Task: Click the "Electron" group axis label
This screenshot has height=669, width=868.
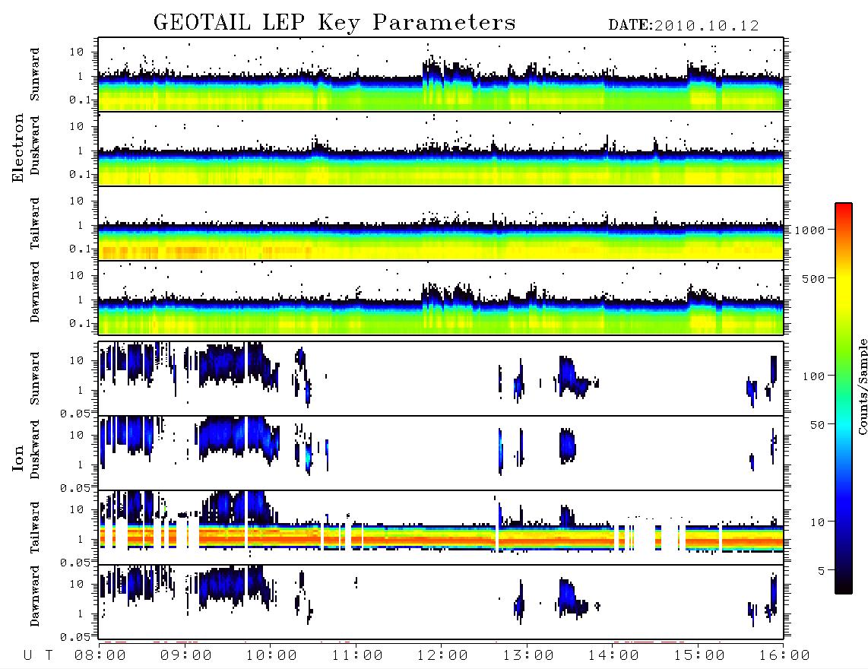Action: pyautogui.click(x=17, y=148)
